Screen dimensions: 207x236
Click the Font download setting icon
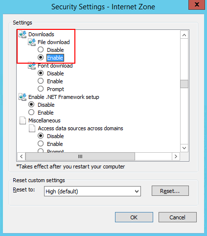click(x=32, y=66)
